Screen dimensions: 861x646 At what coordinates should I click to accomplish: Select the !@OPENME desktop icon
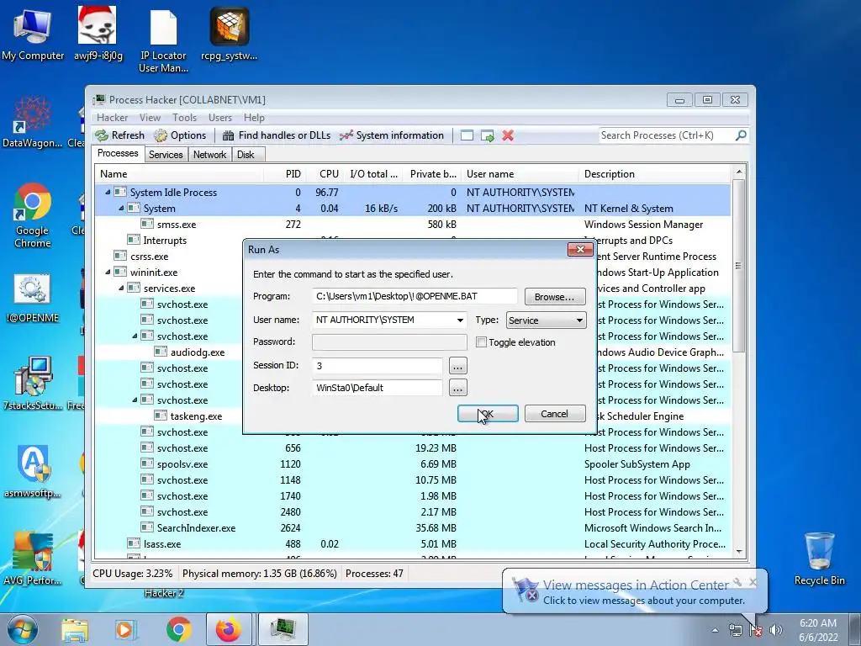pos(33,298)
